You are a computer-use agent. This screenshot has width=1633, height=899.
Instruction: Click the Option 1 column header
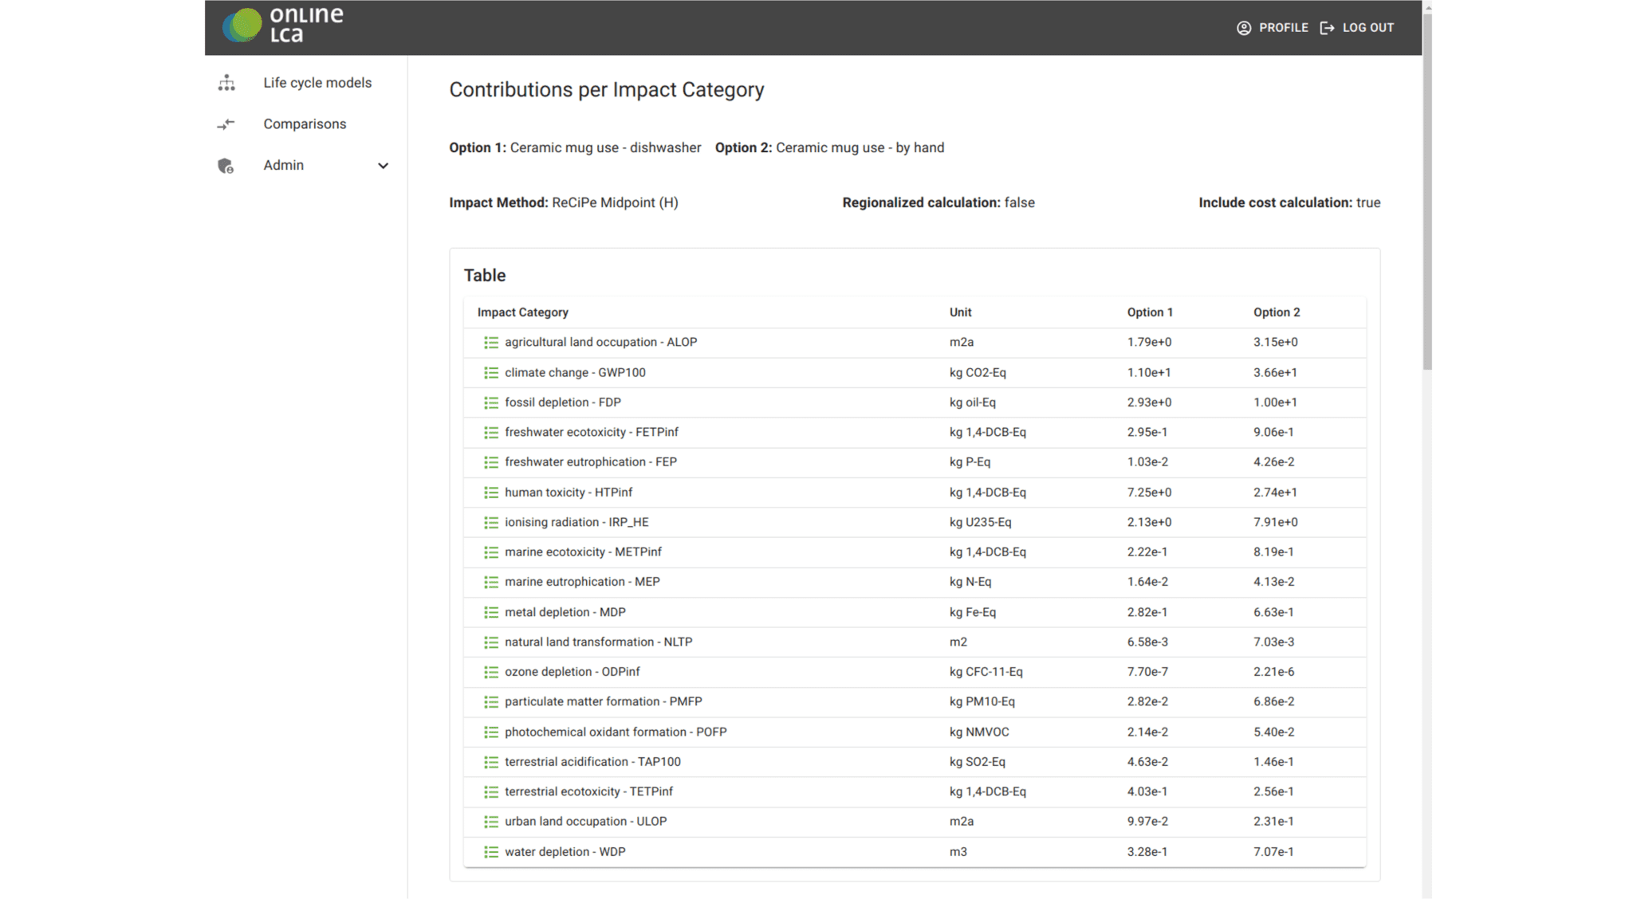1150,312
